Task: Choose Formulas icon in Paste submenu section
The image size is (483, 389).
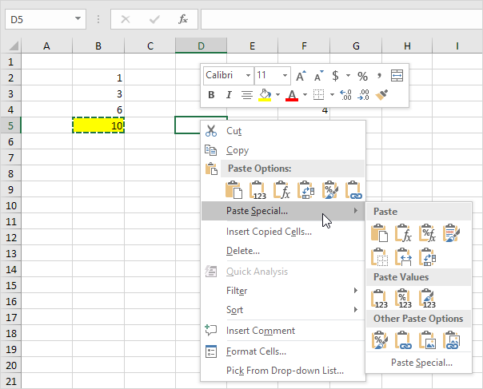Action: pos(403,233)
